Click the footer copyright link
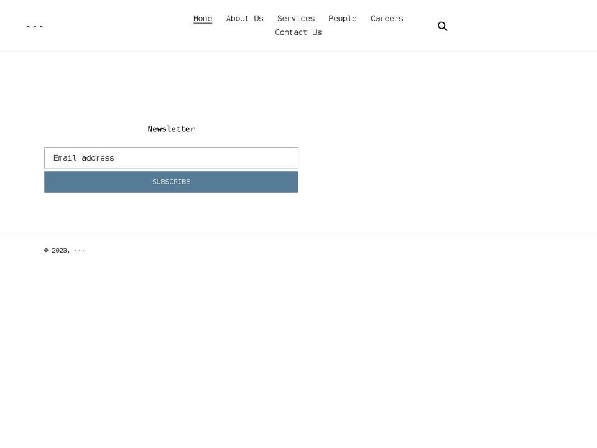This screenshot has height=448, width=597. click(x=80, y=250)
